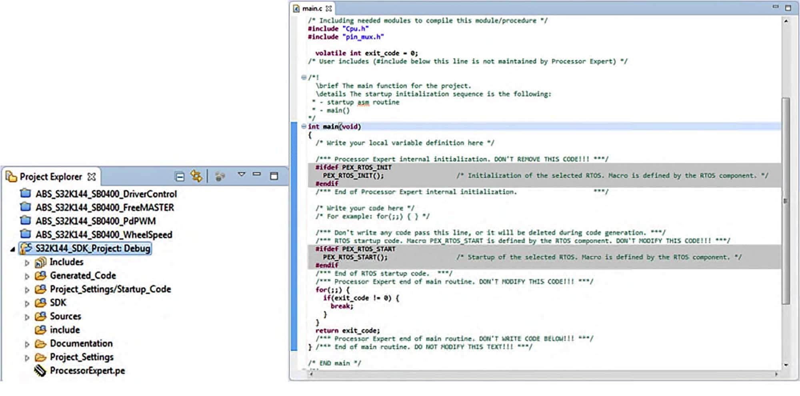The height and width of the screenshot is (396, 800).
Task: Expand the Documentation folder
Action: click(x=27, y=344)
